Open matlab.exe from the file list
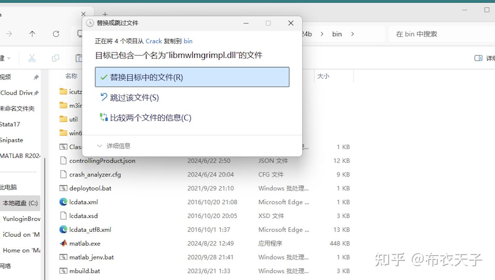Image resolution: width=495 pixels, height=280 pixels. [85, 243]
